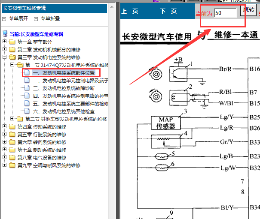Focus the page number field showing 50
The image size is (260, 219).
pyautogui.click(x=225, y=13)
